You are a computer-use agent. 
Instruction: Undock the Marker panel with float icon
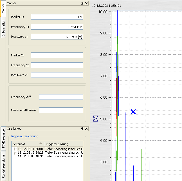(82, 3)
